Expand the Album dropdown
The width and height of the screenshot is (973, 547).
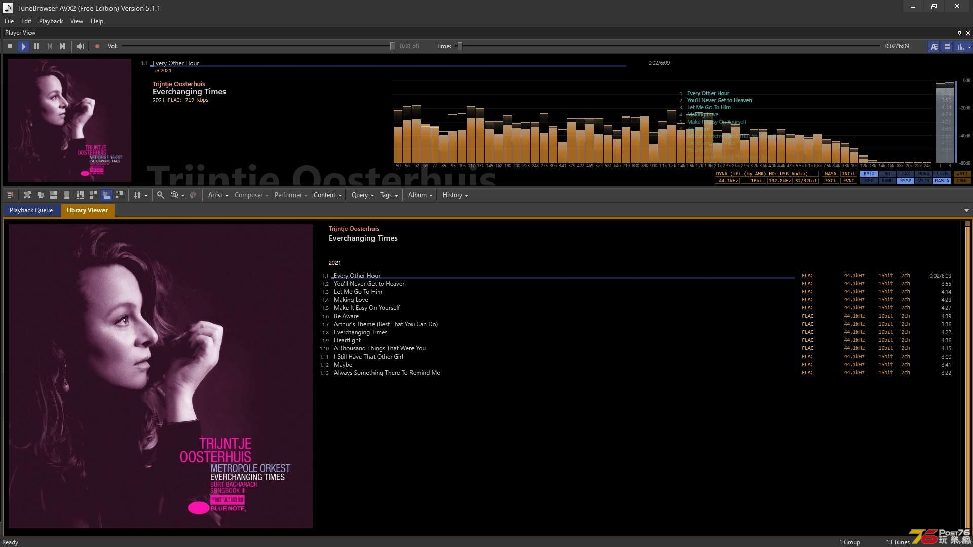(420, 195)
